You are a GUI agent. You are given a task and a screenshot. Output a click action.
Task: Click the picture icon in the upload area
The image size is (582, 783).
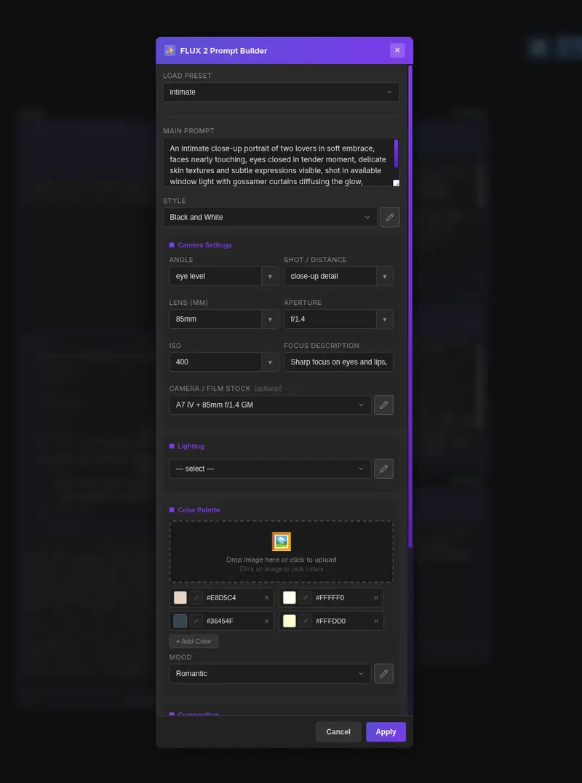click(x=282, y=541)
